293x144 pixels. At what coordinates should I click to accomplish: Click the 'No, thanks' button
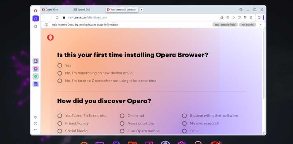(247, 25)
